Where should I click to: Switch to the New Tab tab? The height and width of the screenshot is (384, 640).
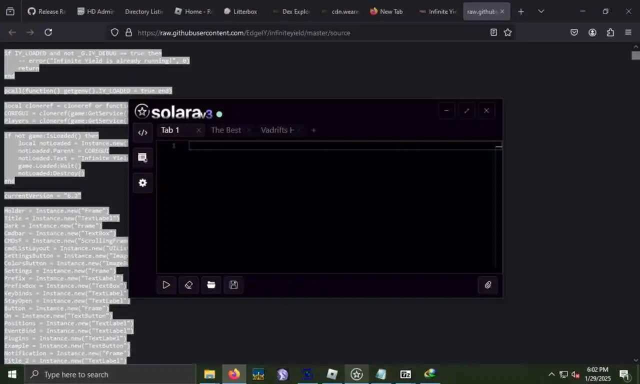(389, 11)
